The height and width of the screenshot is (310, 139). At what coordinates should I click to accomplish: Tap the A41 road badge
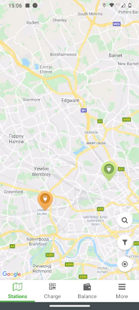click(x=121, y=169)
